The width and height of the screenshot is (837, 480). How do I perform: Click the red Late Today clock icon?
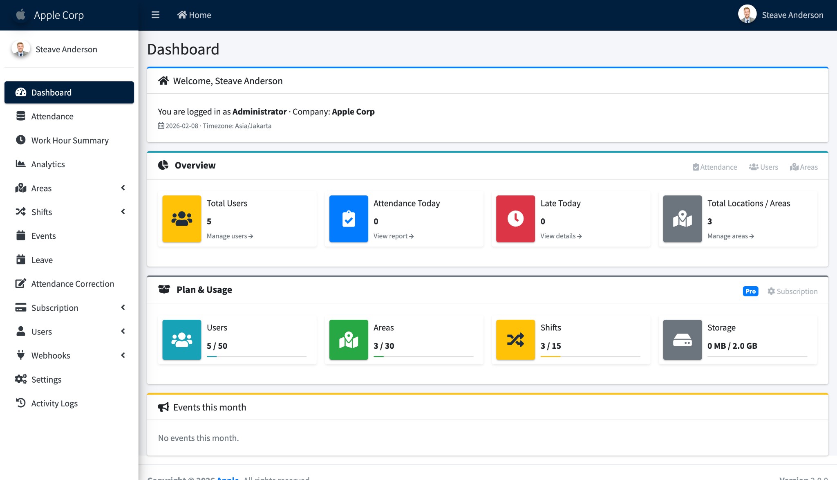click(515, 219)
